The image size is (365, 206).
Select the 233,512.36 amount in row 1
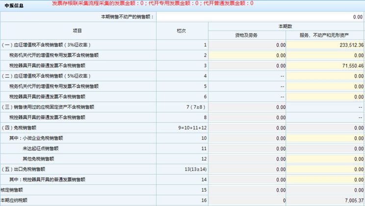click(x=326, y=45)
